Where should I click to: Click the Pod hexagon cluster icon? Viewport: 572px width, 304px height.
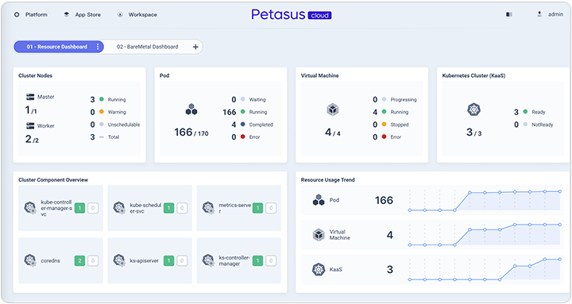[x=191, y=110]
